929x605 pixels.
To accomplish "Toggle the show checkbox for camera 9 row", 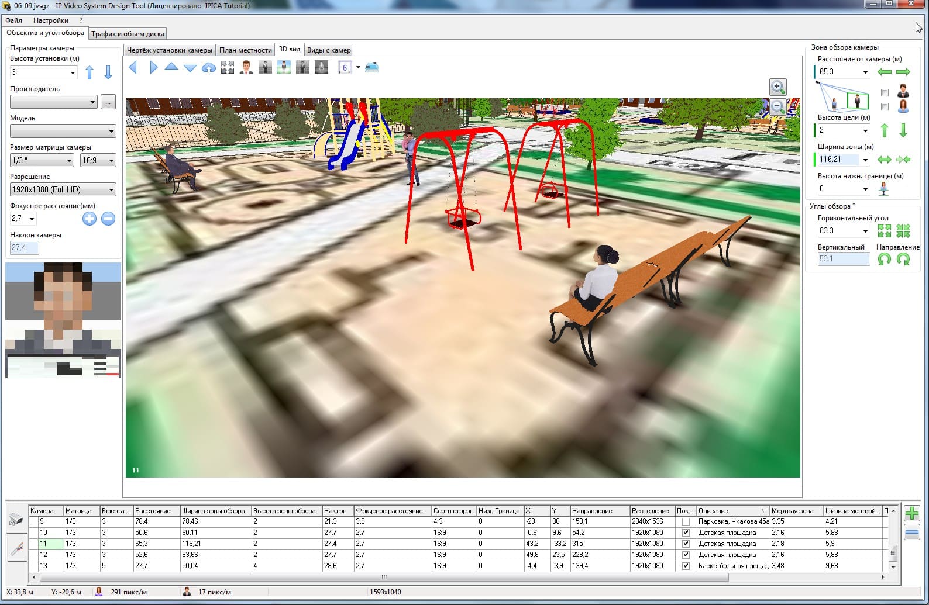I will [686, 521].
